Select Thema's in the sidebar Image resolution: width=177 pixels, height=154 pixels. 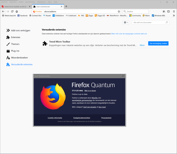13,44
